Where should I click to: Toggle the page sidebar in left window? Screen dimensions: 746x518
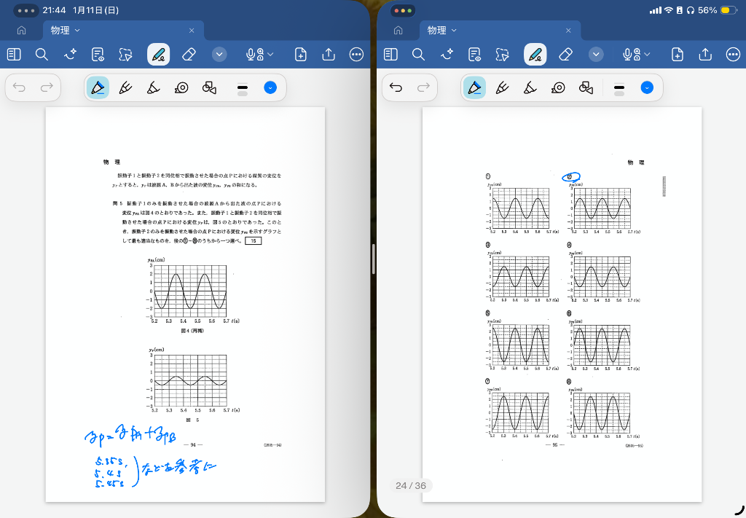(x=14, y=55)
